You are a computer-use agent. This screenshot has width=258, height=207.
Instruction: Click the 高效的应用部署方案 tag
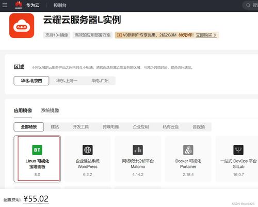coord(92,35)
